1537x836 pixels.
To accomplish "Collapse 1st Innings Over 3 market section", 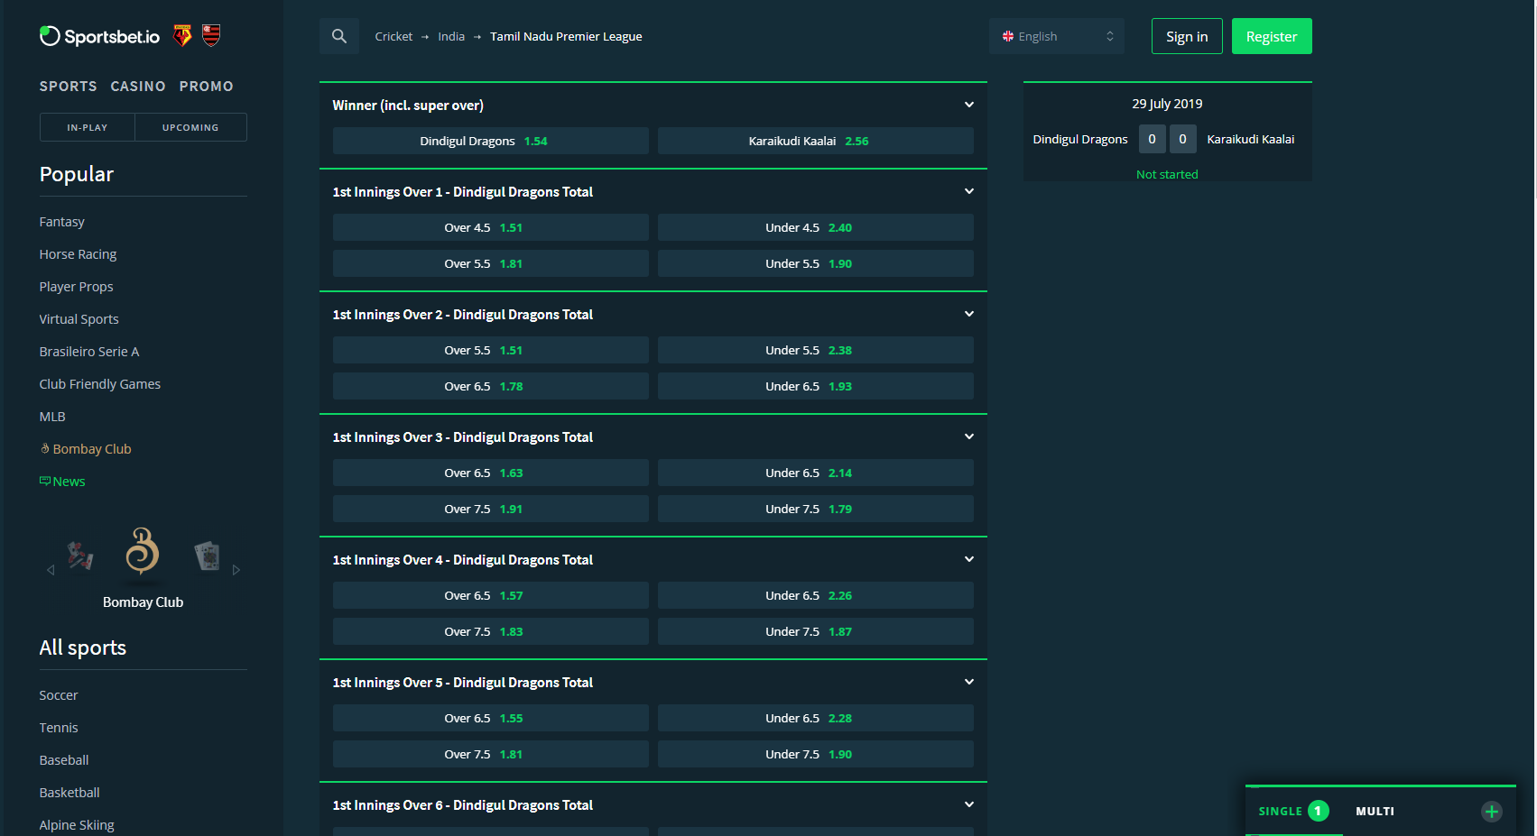I will point(968,436).
